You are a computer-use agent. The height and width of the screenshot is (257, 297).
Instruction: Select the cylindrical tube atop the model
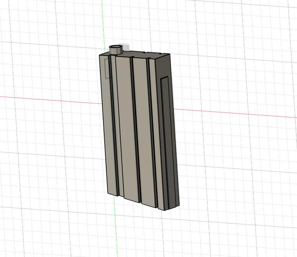(x=116, y=50)
